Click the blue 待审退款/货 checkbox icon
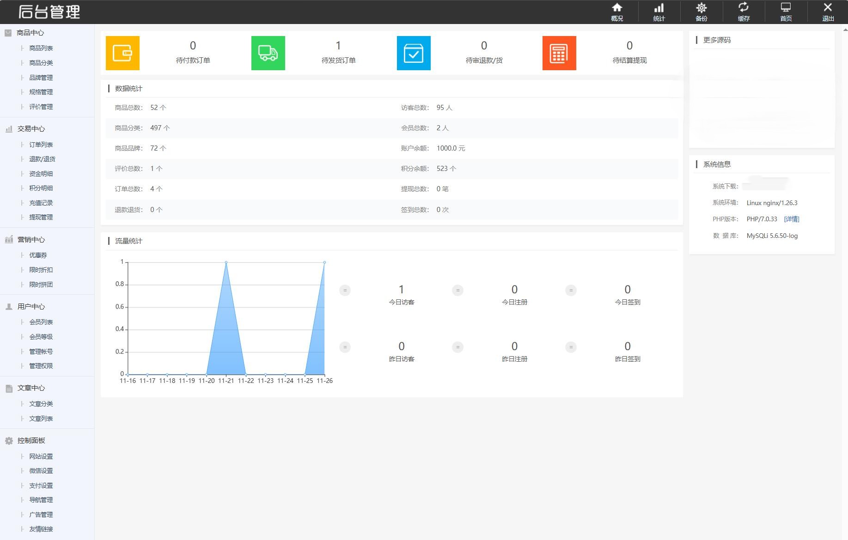 [414, 53]
